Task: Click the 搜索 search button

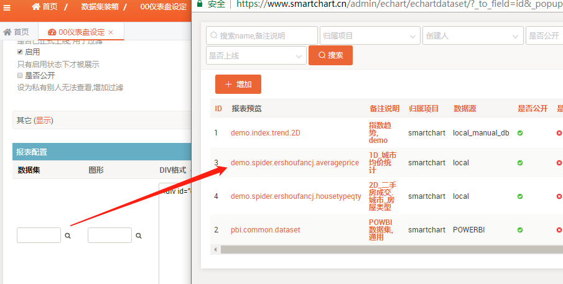Action: [330, 55]
